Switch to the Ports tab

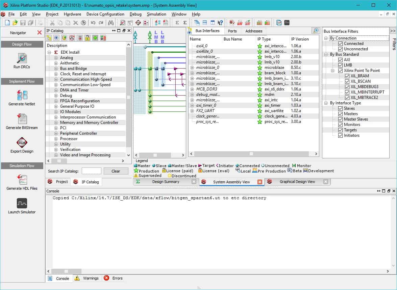[232, 31]
